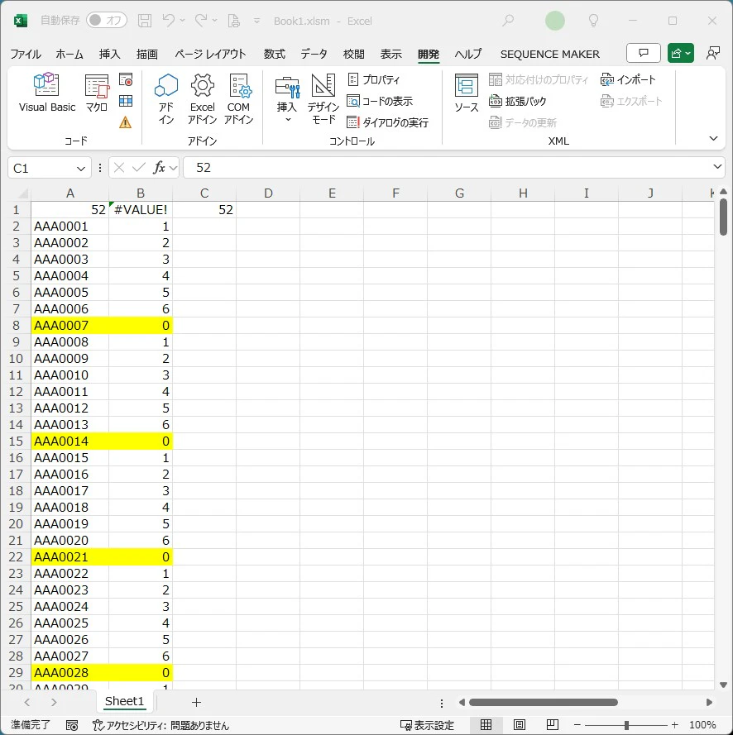Open Display Settings in status bar

coord(427,725)
